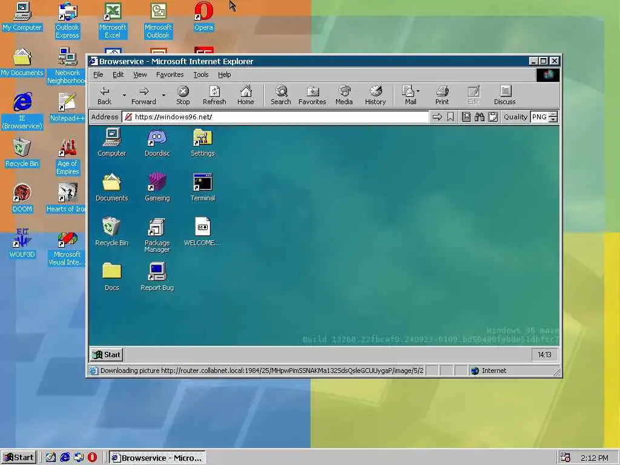620x465 pixels.
Task: Click the bookmarks book icon in address row
Action: click(466, 117)
